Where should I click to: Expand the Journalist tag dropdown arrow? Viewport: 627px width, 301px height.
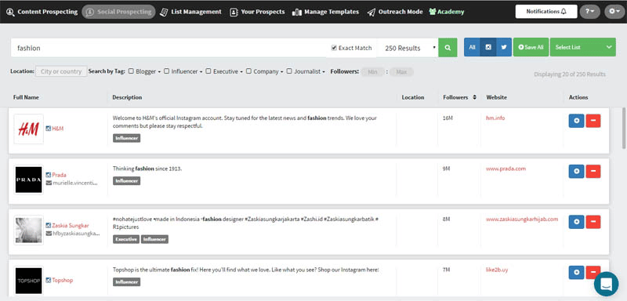(324, 72)
